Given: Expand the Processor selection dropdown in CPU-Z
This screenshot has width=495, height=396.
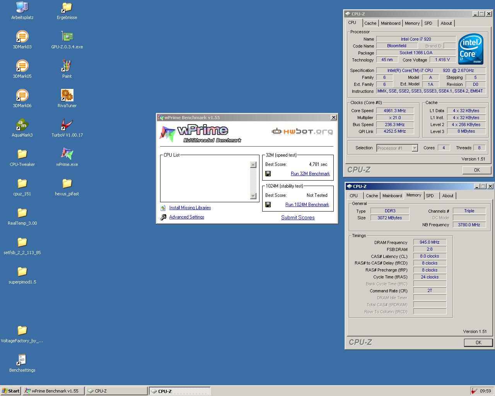Looking at the screenshot, I should (x=415, y=148).
